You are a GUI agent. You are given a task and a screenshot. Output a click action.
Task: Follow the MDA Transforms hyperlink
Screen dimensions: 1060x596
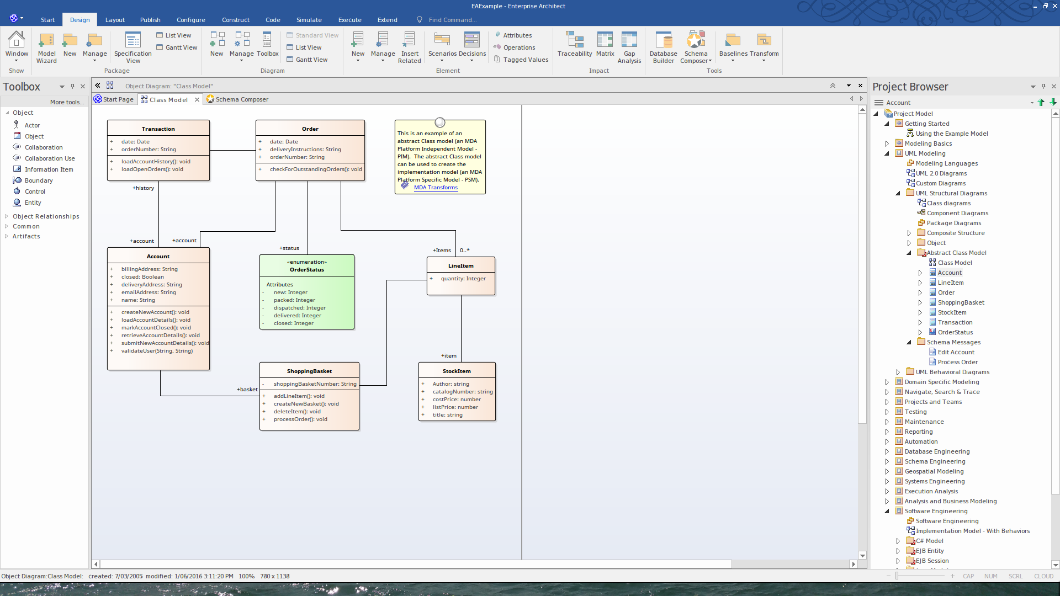point(436,188)
